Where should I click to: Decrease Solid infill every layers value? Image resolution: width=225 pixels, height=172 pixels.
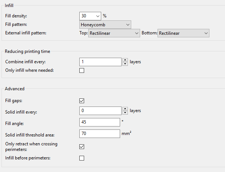pos(125,113)
